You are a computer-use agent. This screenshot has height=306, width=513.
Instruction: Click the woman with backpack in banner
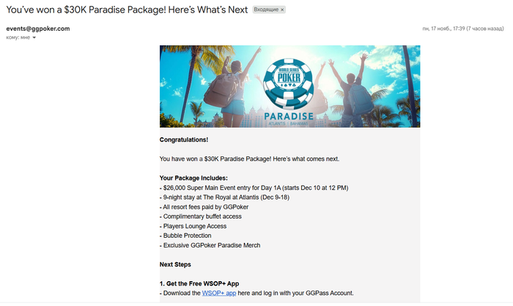tap(233, 89)
